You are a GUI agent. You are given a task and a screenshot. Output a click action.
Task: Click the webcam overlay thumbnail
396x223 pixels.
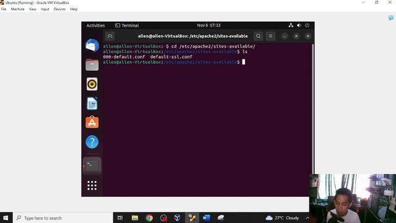[353, 198]
